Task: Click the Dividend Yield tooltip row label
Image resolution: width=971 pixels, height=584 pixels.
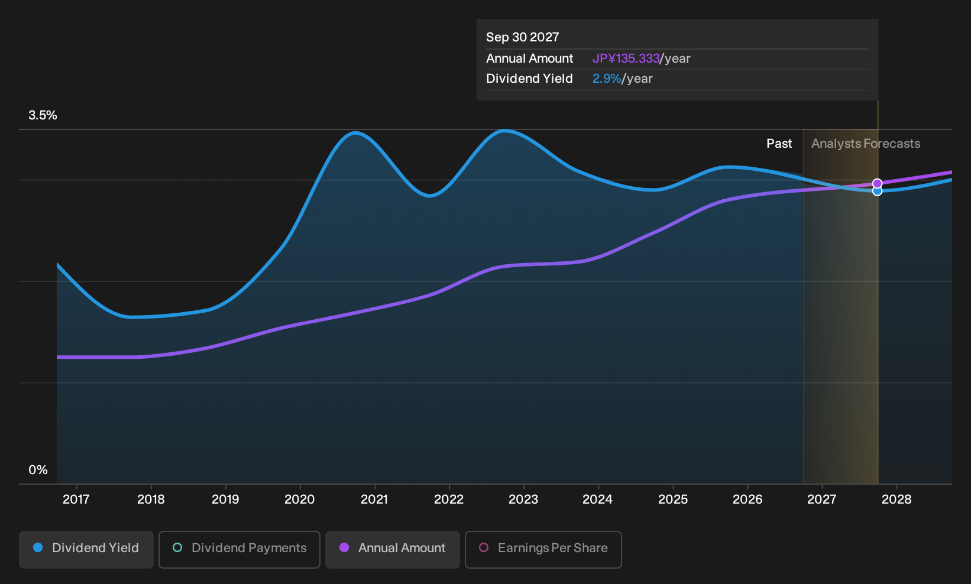Action: tap(529, 79)
